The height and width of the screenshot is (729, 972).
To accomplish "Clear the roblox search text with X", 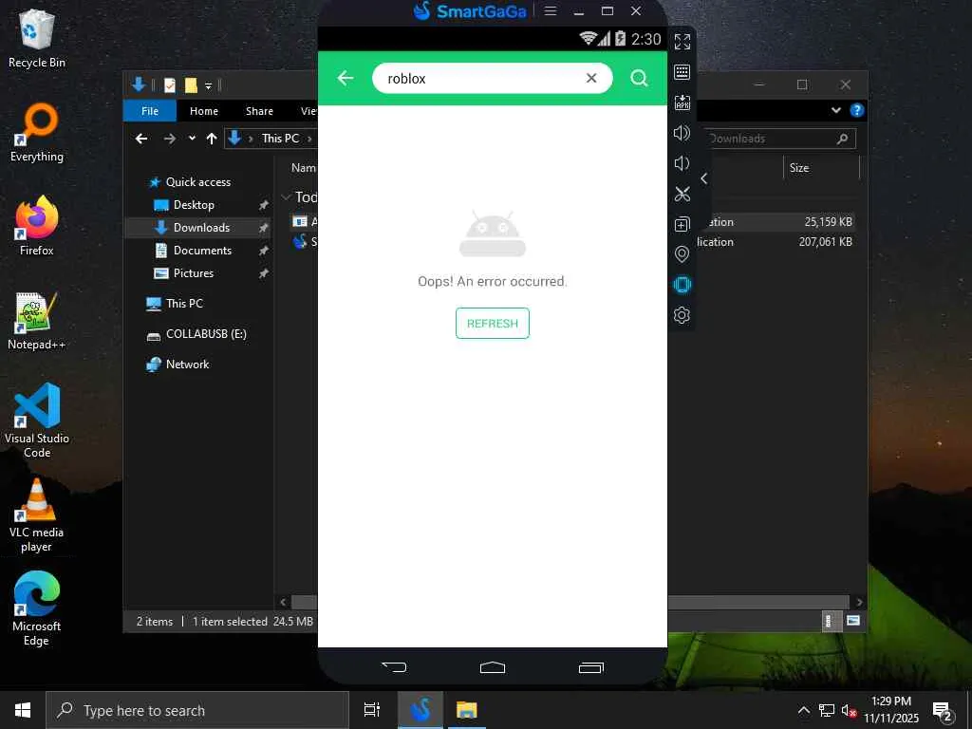I will (591, 78).
